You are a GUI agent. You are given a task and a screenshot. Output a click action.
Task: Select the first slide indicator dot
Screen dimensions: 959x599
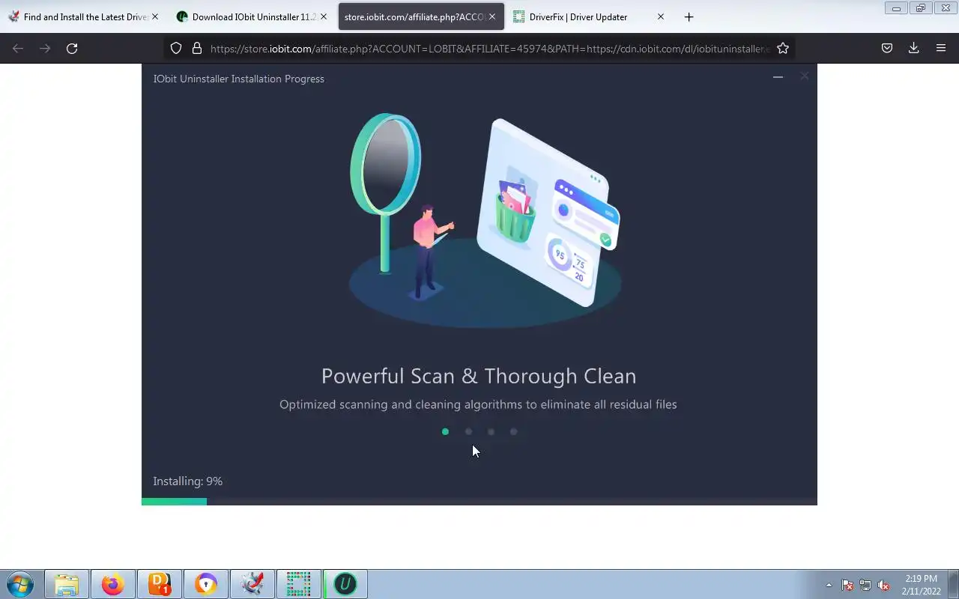445,431
